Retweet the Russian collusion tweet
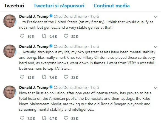This screenshot has height=123, width=161. pos(44,118)
